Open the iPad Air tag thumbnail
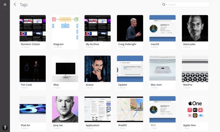This screenshot has height=132, width=220. point(33,109)
